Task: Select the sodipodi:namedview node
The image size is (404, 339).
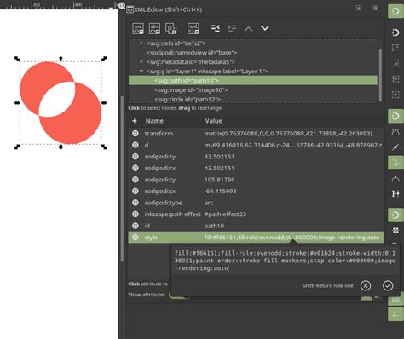Action: coord(192,53)
